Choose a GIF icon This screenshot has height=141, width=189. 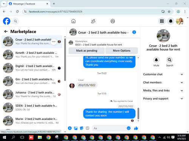click(87, 128)
